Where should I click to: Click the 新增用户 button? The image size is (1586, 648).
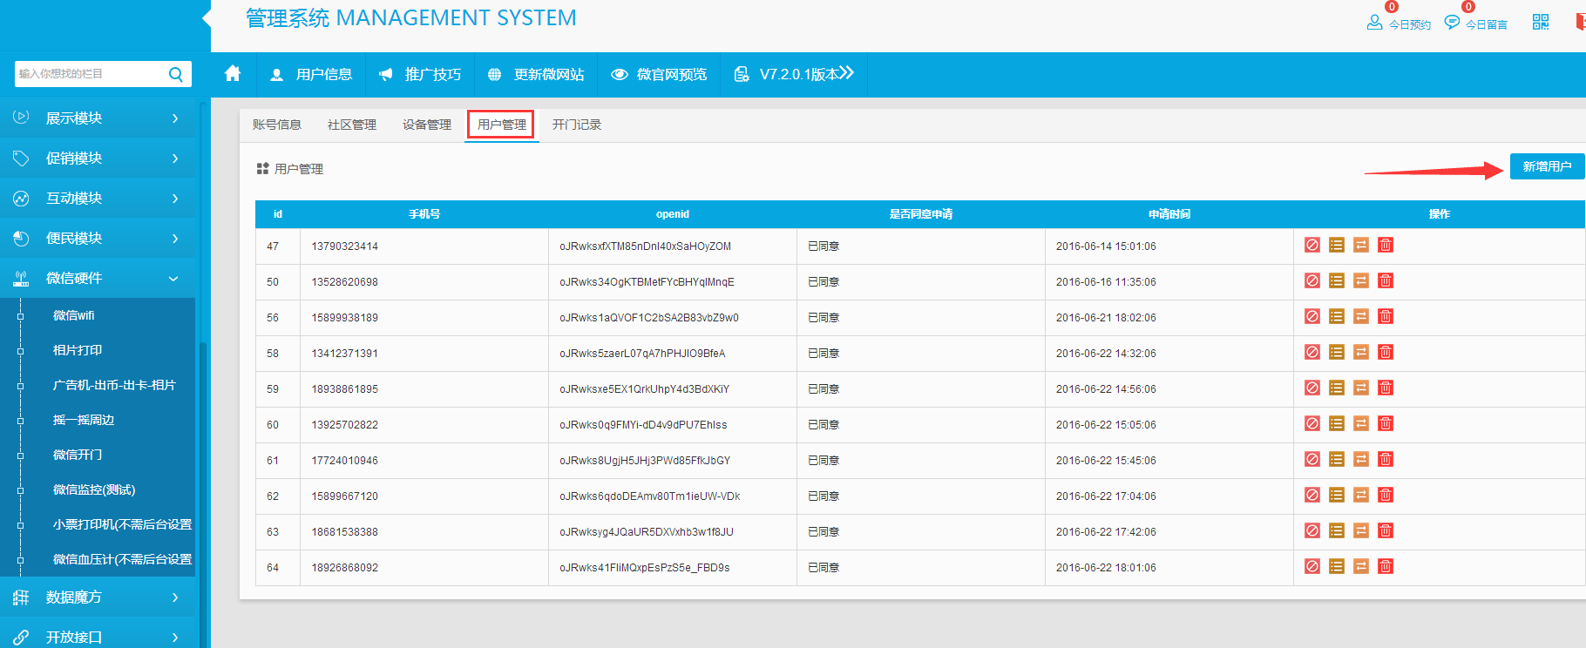pyautogui.click(x=1547, y=166)
